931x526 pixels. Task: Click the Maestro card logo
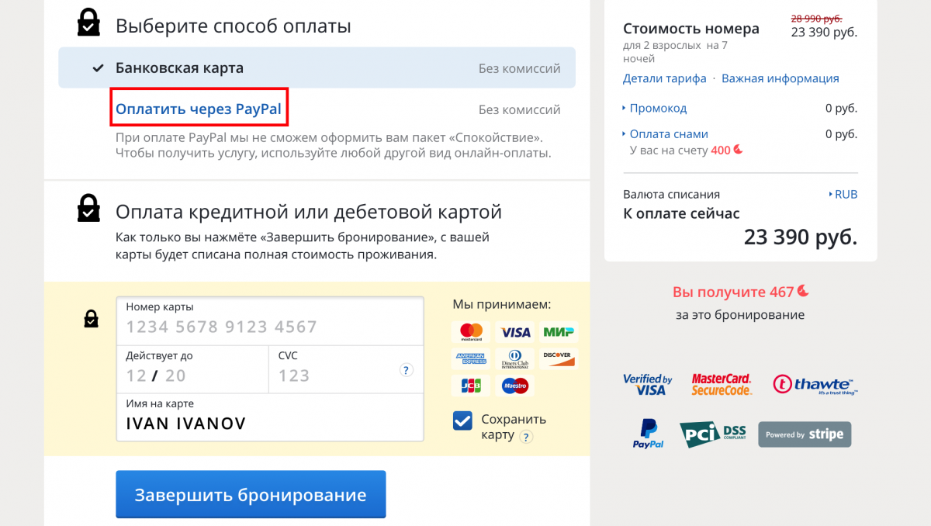[x=515, y=385]
